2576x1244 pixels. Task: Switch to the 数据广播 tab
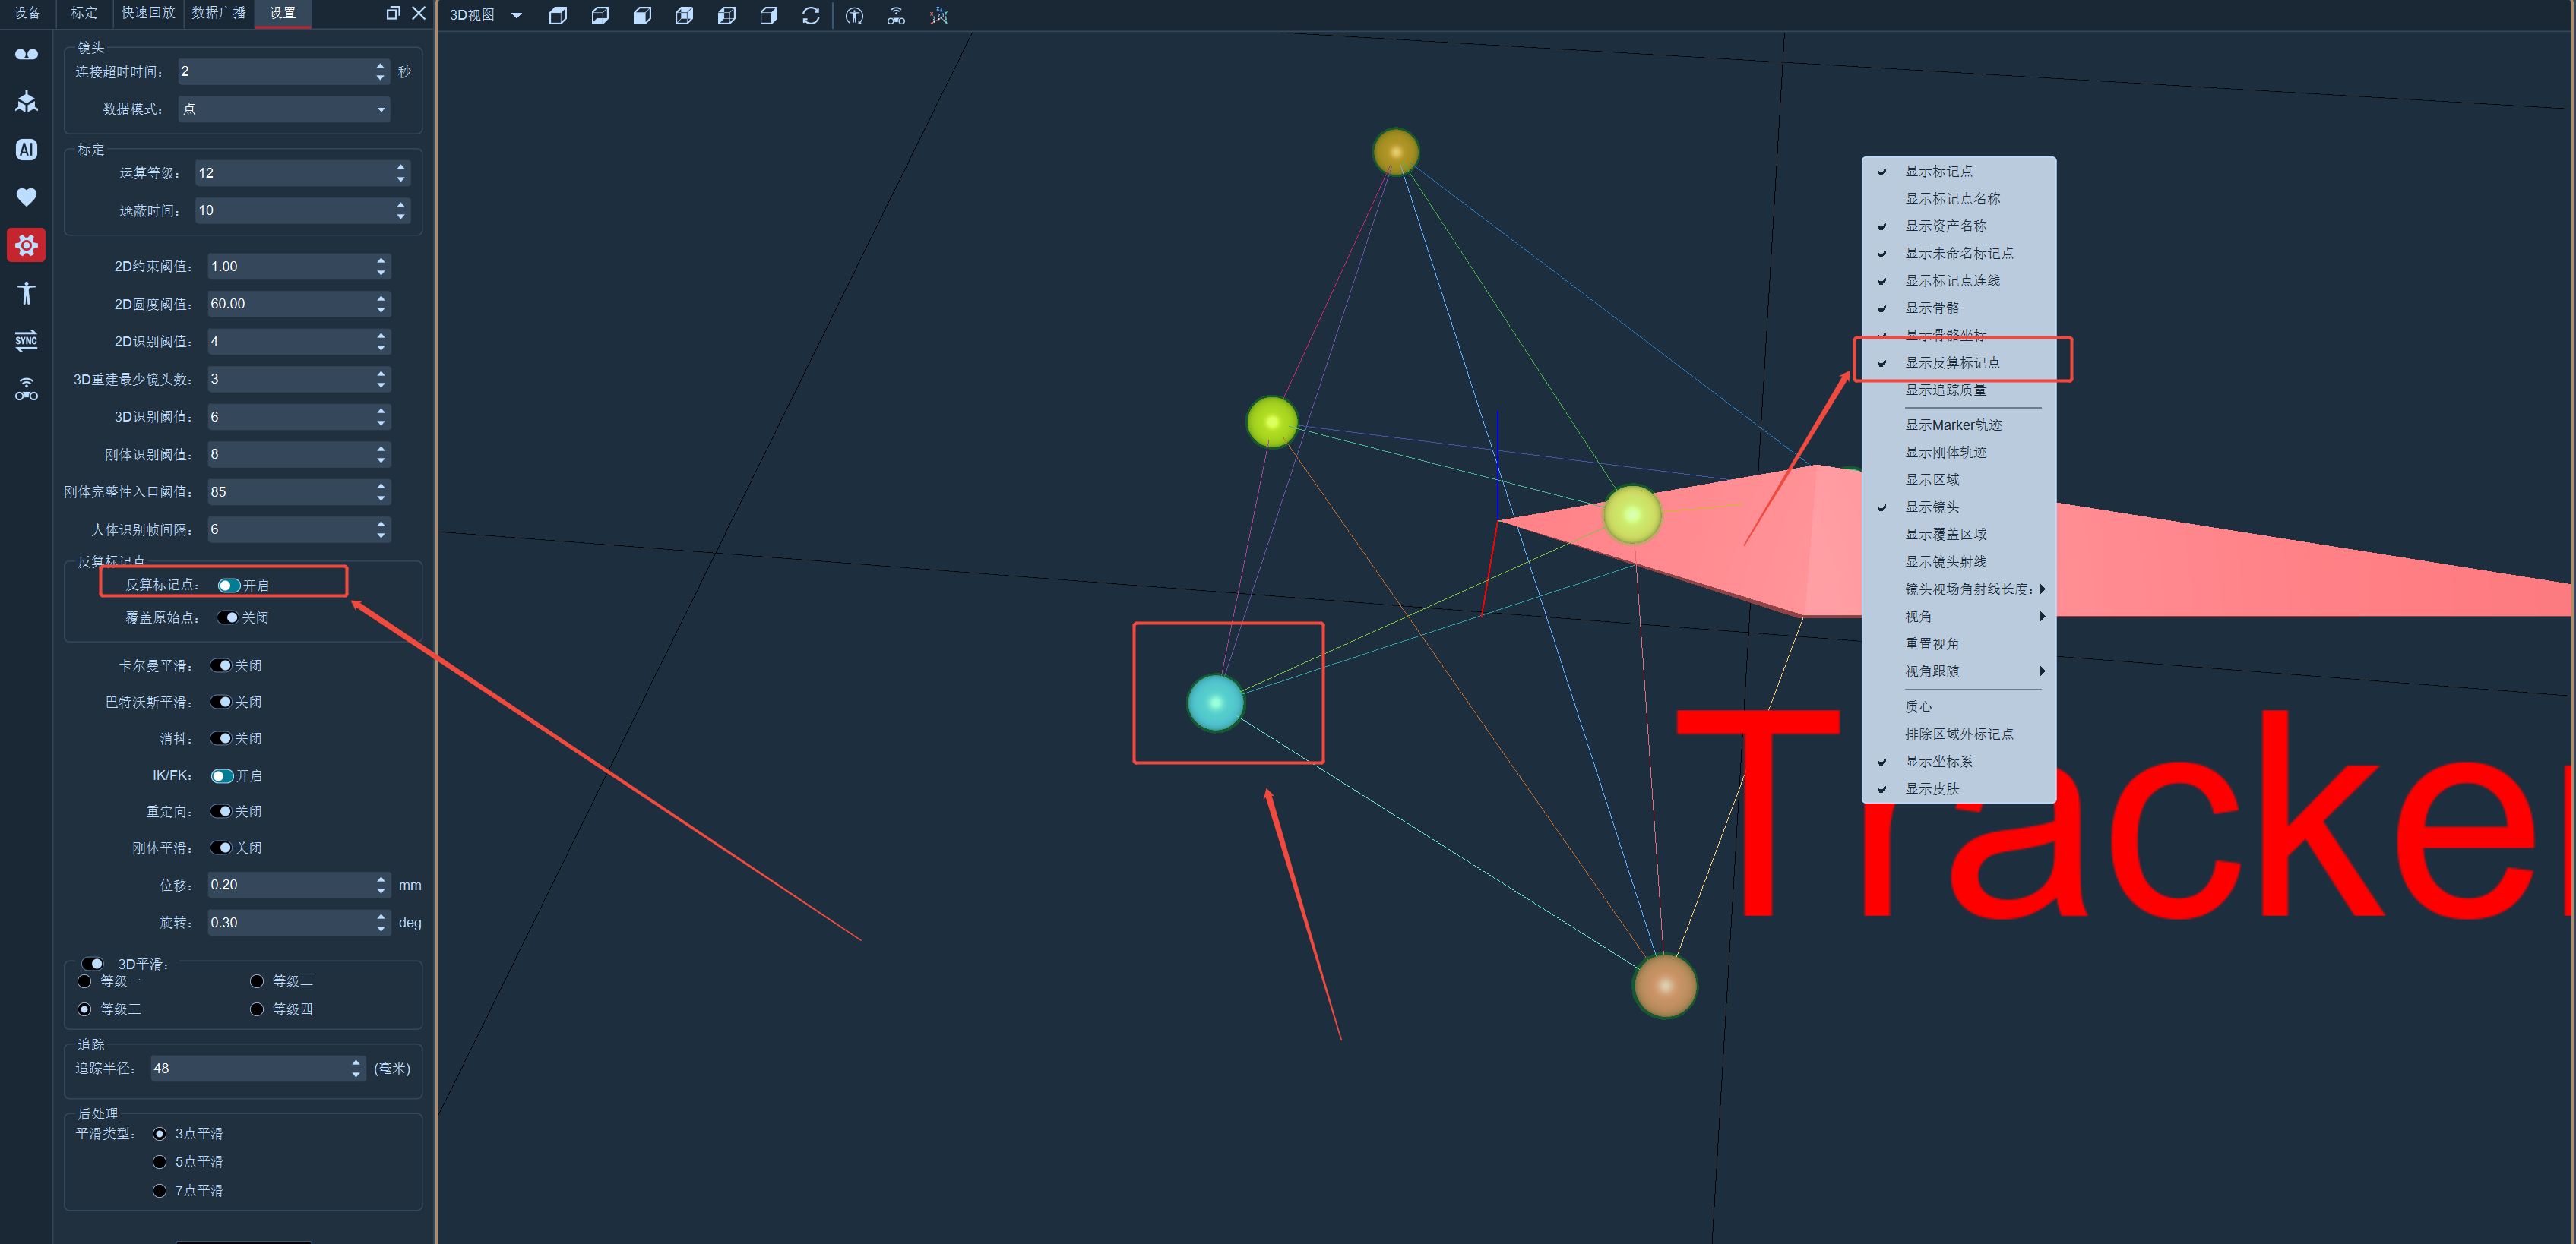point(219,13)
